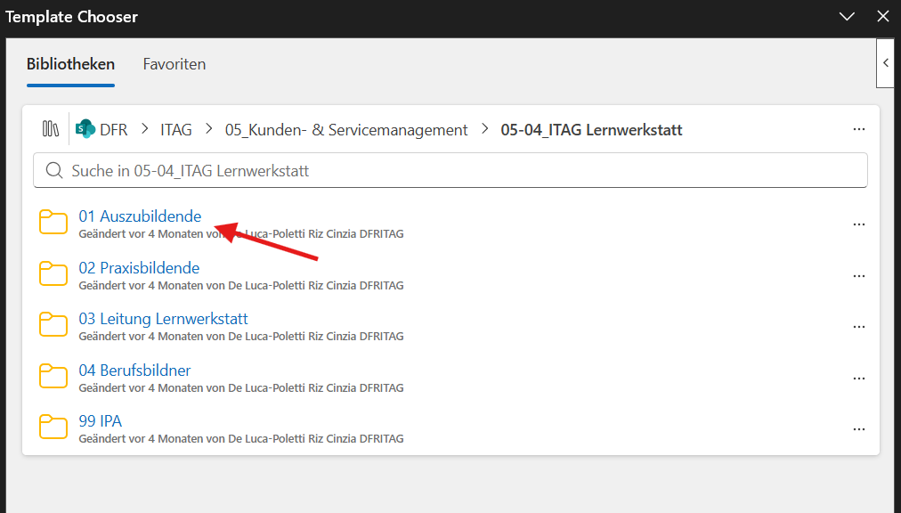Click the breadcrumb's more-options ellipsis
Image resolution: width=901 pixels, height=513 pixels.
859,129
